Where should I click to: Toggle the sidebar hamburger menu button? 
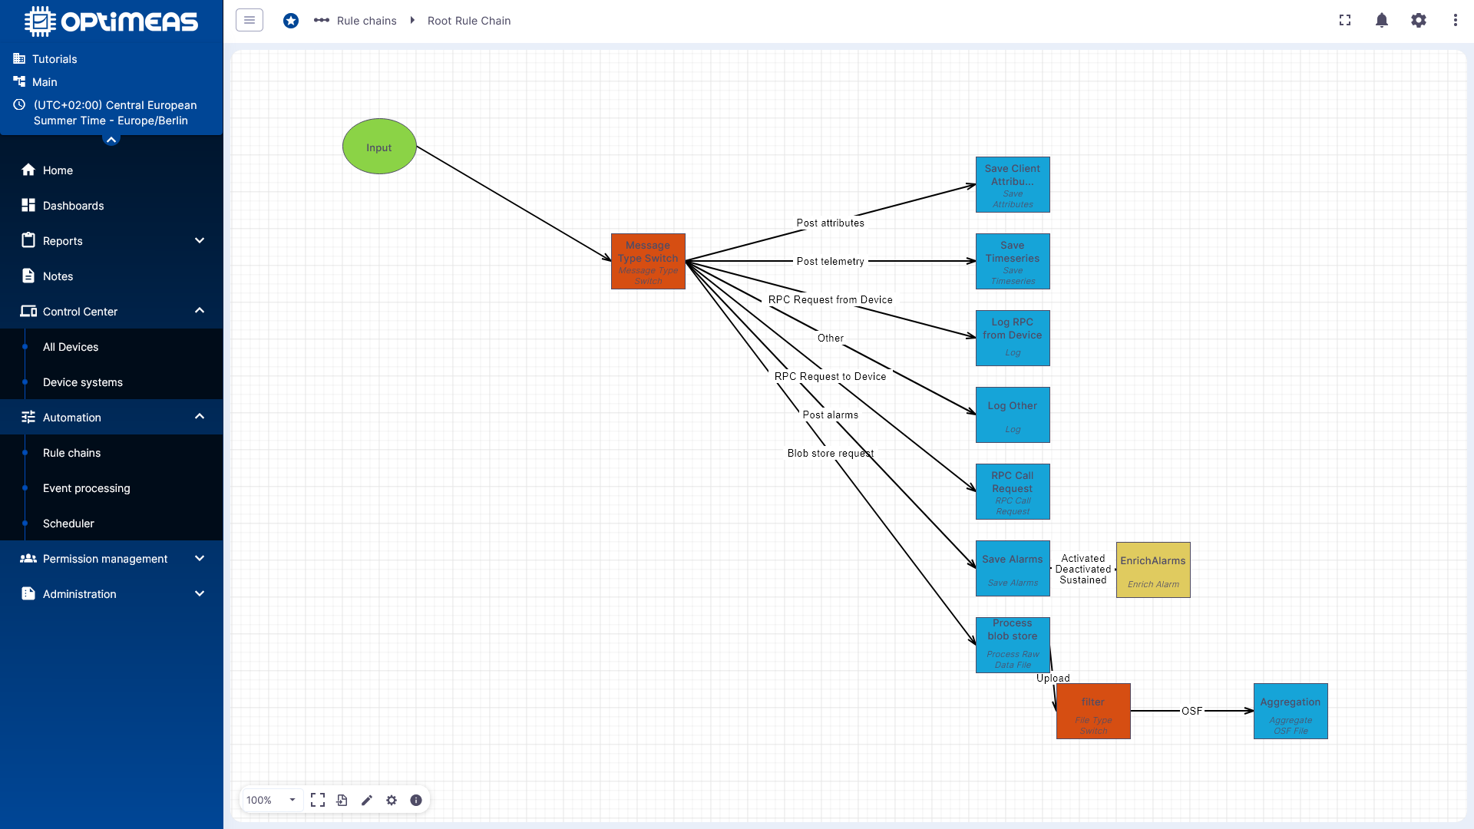[250, 20]
